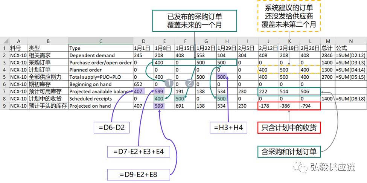The height and width of the screenshot is (183, 367).
Task: Click the =D9-E2+E8 formula callout
Action: [x=138, y=174]
